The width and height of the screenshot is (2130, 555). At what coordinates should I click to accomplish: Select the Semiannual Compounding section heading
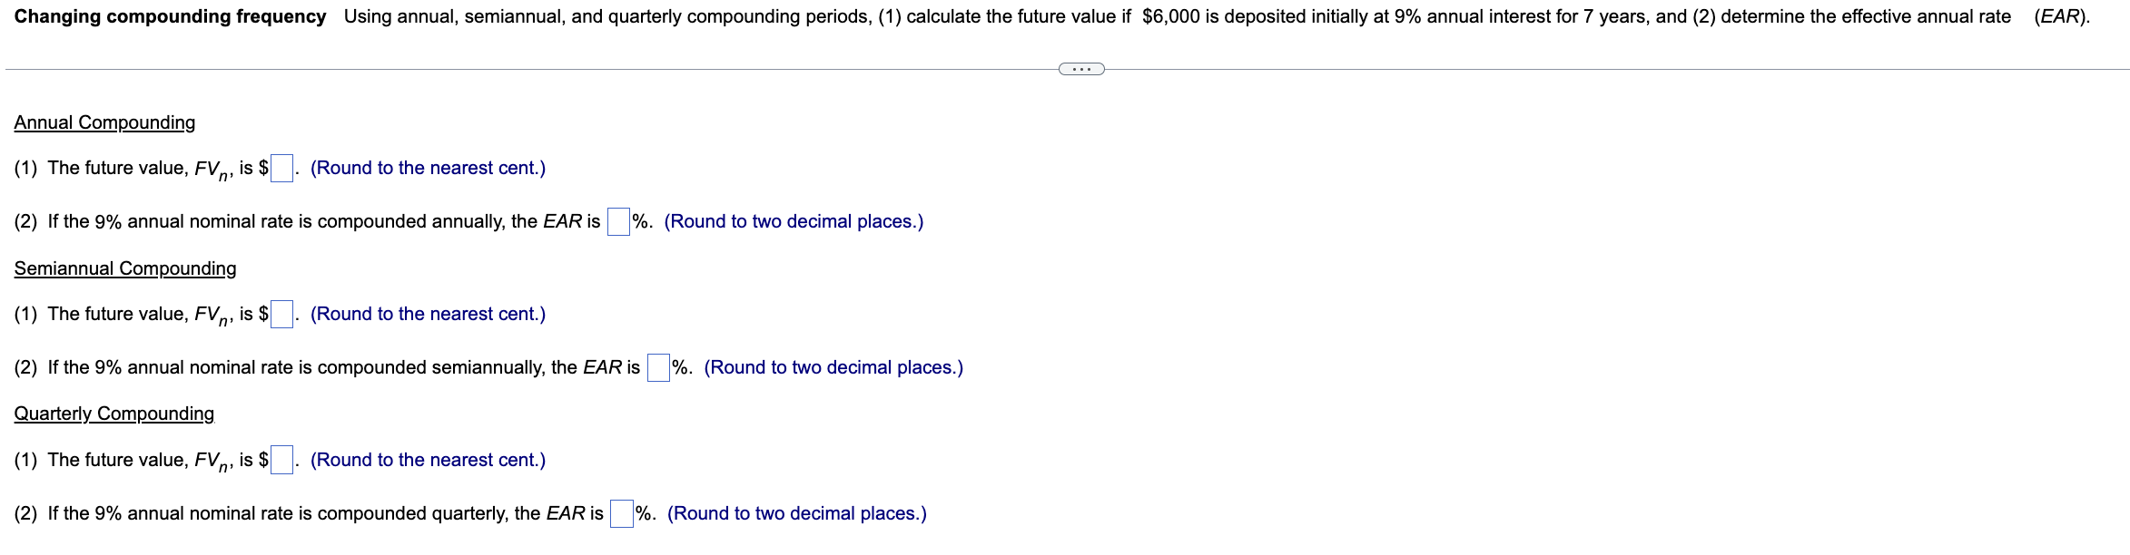tap(124, 268)
